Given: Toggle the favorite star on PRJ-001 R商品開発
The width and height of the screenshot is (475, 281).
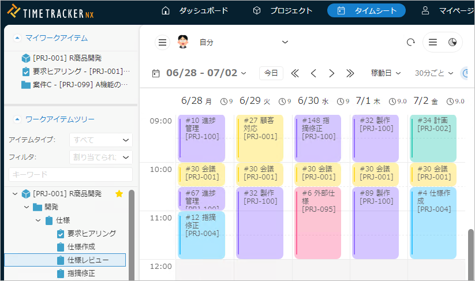Looking at the screenshot, I should click(x=119, y=194).
